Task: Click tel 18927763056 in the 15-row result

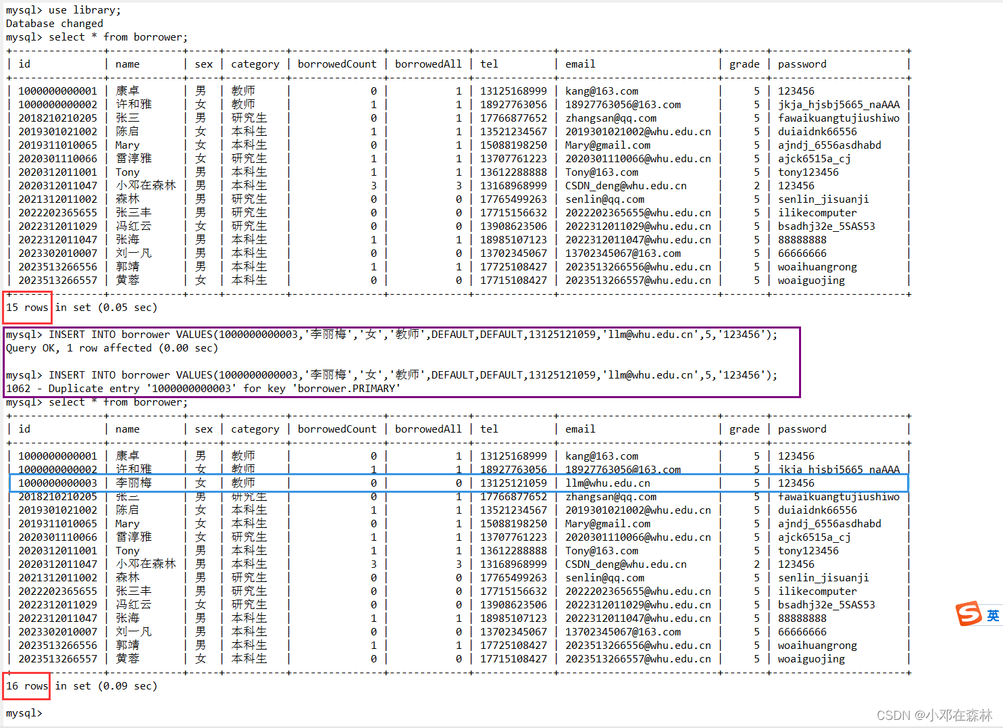Action: [513, 105]
